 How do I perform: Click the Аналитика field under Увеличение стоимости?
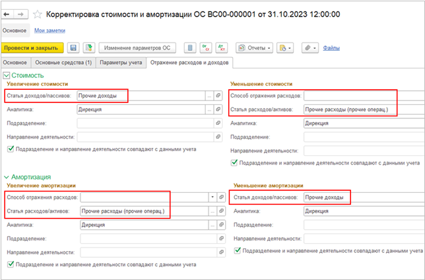click(141, 110)
